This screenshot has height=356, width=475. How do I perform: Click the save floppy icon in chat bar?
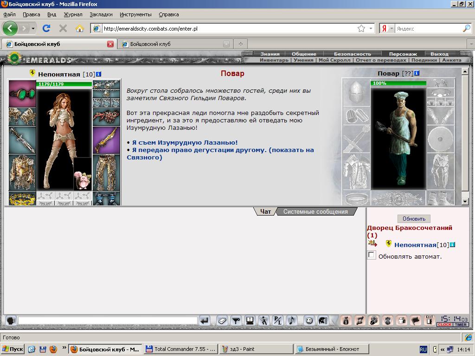(250, 320)
